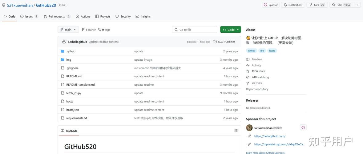Open the Security tab
Screen dimensions: 363x154
coord(123,16)
